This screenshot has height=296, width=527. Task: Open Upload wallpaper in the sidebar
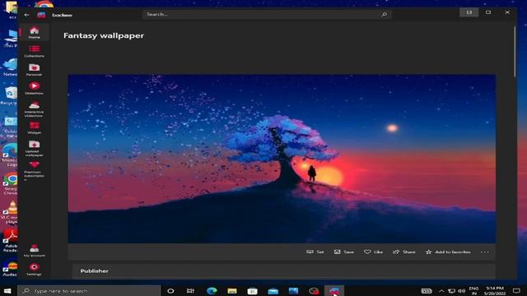coord(34,148)
